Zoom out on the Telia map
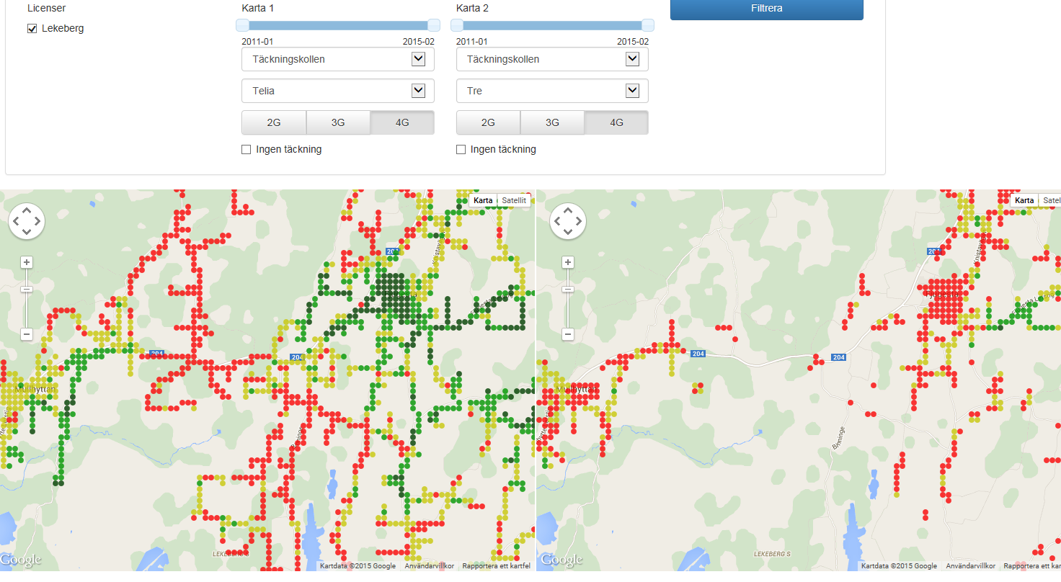 [x=27, y=334]
